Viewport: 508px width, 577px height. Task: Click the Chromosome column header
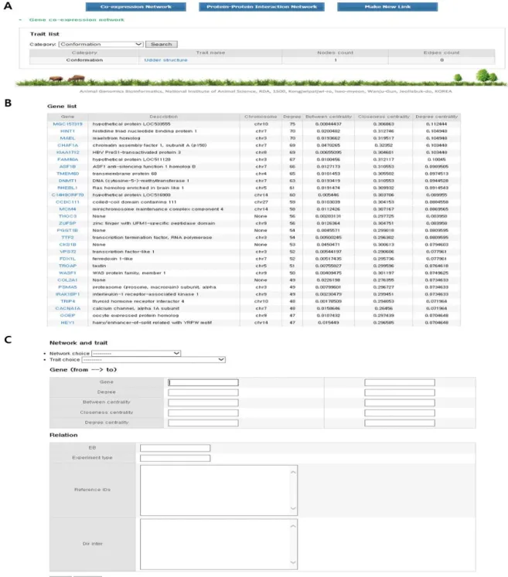point(261,117)
